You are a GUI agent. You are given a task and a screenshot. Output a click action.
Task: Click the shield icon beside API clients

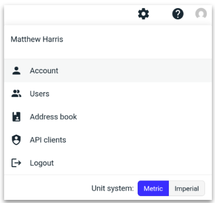(x=16, y=140)
